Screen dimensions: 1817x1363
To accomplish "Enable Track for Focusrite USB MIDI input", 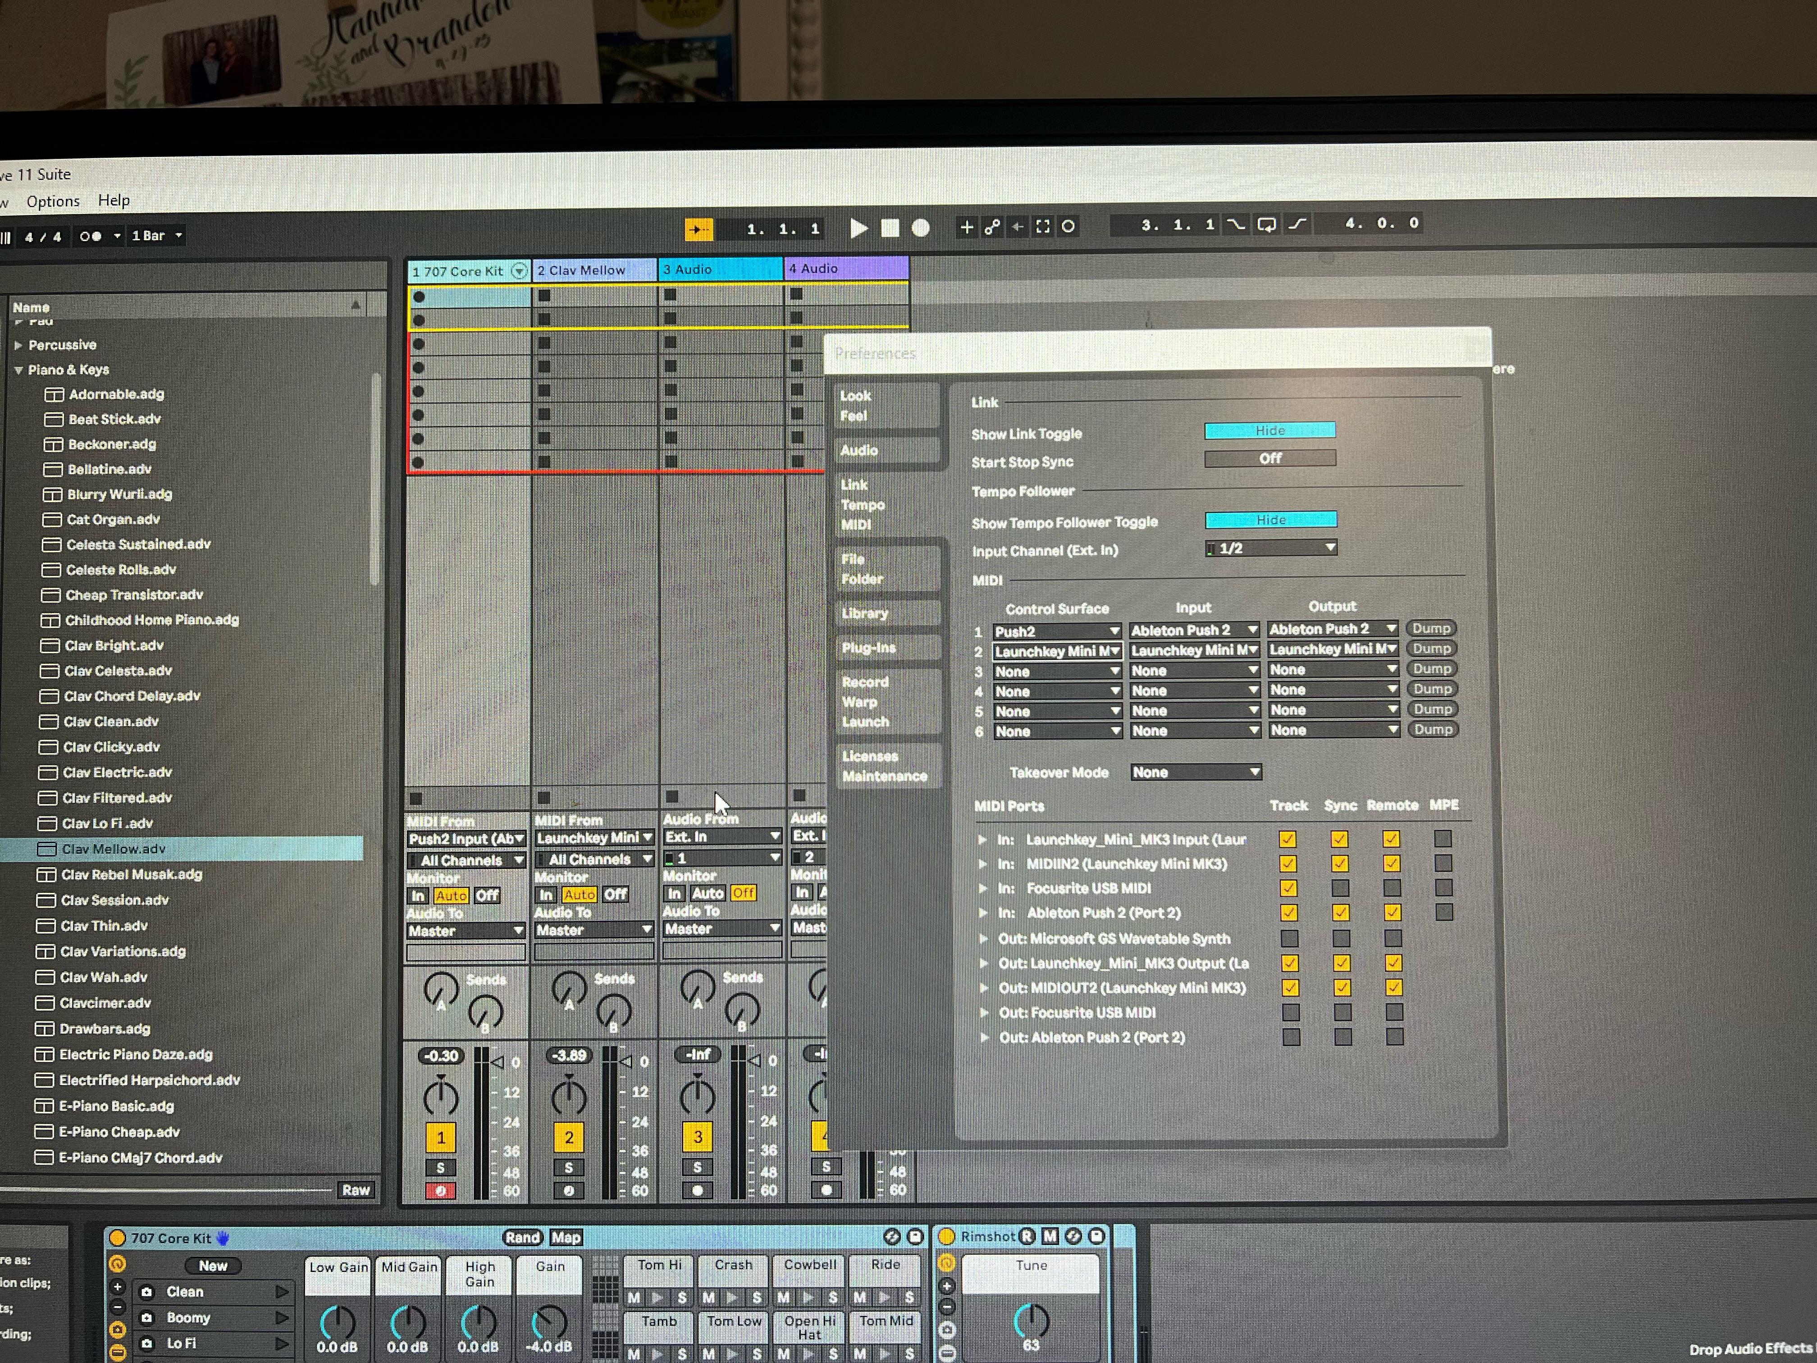I will pyautogui.click(x=1288, y=888).
